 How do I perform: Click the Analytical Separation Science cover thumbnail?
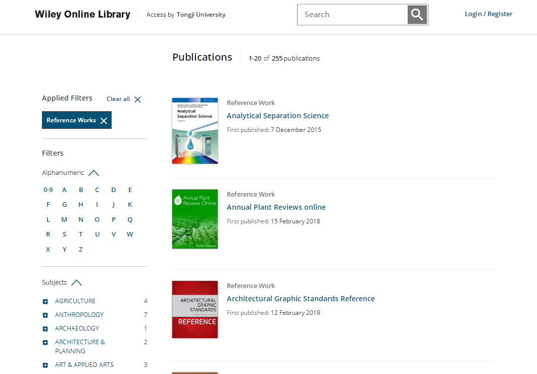click(195, 131)
